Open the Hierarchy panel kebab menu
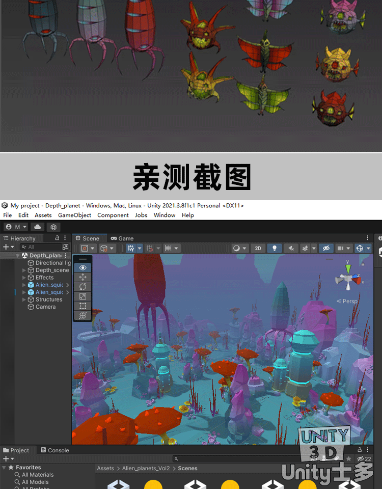The image size is (382, 489). pyautogui.click(x=65, y=238)
